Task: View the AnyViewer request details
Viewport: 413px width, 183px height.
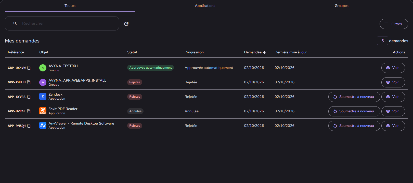Action: pos(393,126)
